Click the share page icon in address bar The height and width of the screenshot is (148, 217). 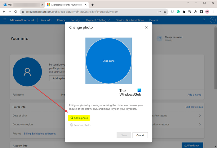(159, 12)
